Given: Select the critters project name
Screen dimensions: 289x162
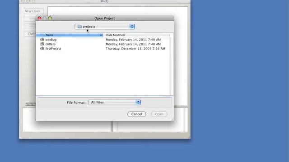Looking at the screenshot, I should coord(50,44).
